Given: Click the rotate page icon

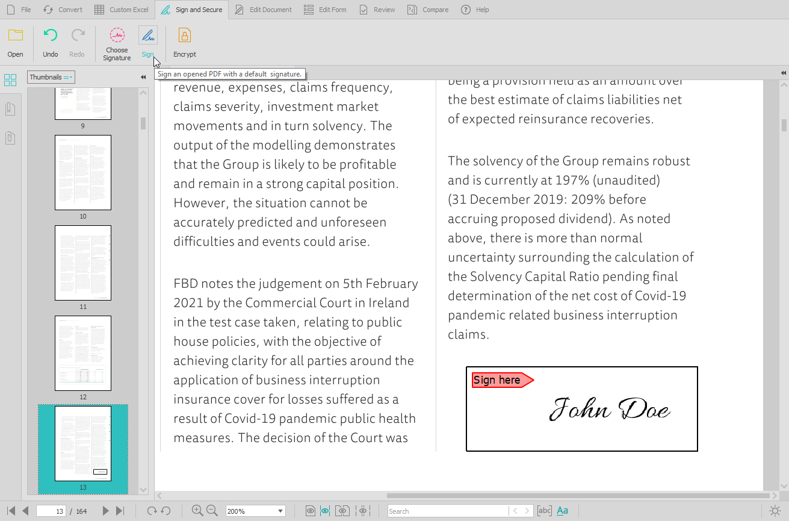Looking at the screenshot, I should click(150, 510).
